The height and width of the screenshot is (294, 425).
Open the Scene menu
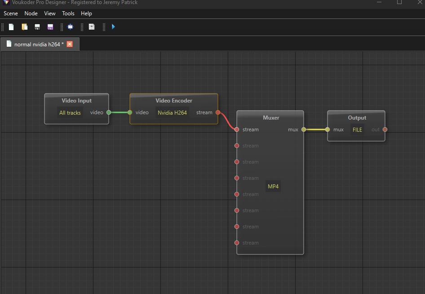pyautogui.click(x=11, y=13)
